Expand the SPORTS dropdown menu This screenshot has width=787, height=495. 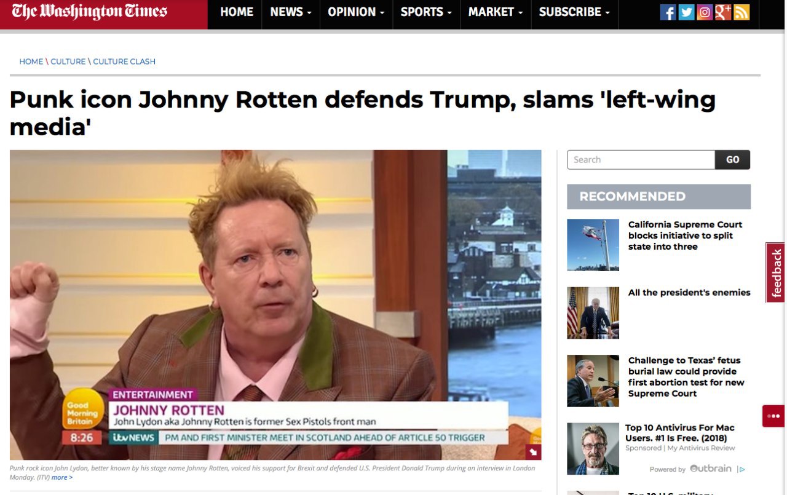[426, 12]
